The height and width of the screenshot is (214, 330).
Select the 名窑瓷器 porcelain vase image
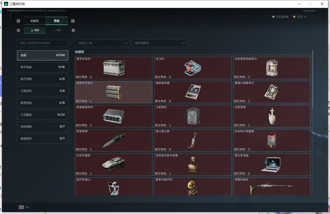coord(272,116)
